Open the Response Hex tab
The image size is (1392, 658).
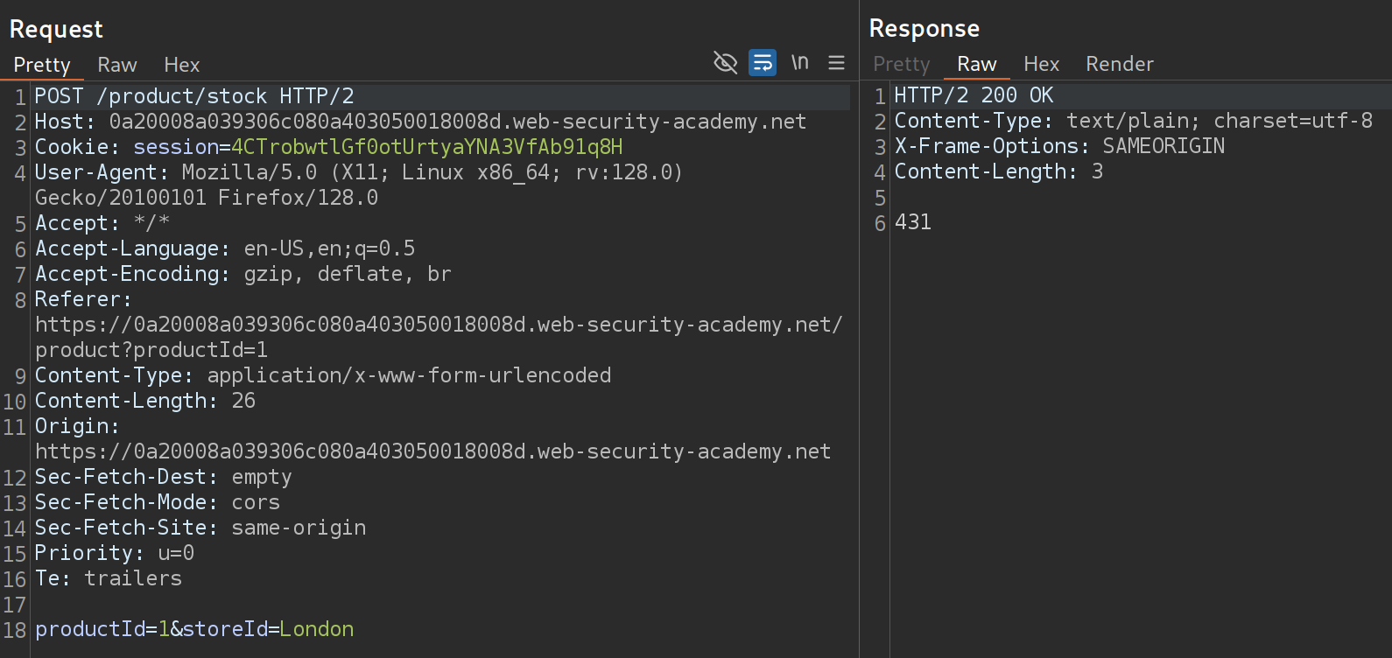tap(1041, 64)
